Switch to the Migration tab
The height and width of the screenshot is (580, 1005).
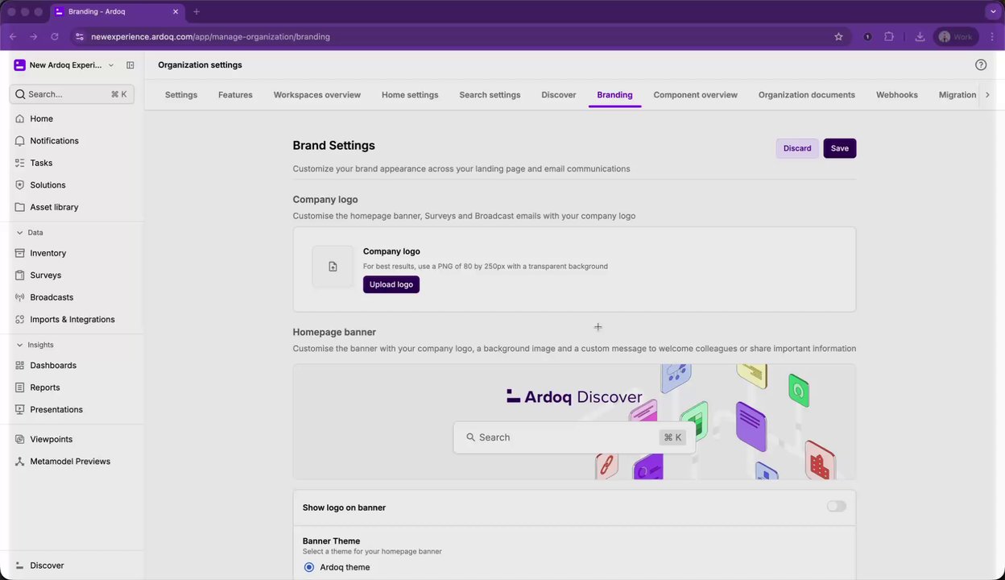point(957,95)
